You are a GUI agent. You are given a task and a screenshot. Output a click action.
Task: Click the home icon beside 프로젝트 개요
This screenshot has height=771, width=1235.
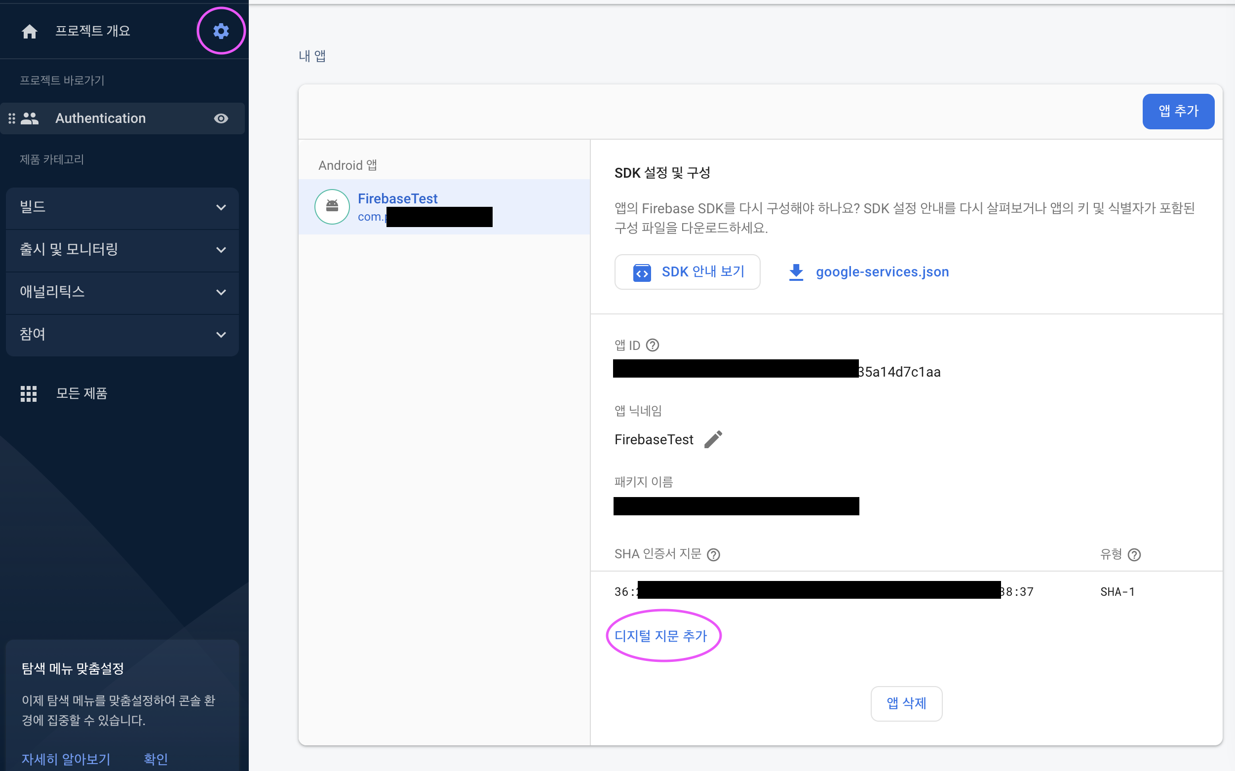pos(30,32)
